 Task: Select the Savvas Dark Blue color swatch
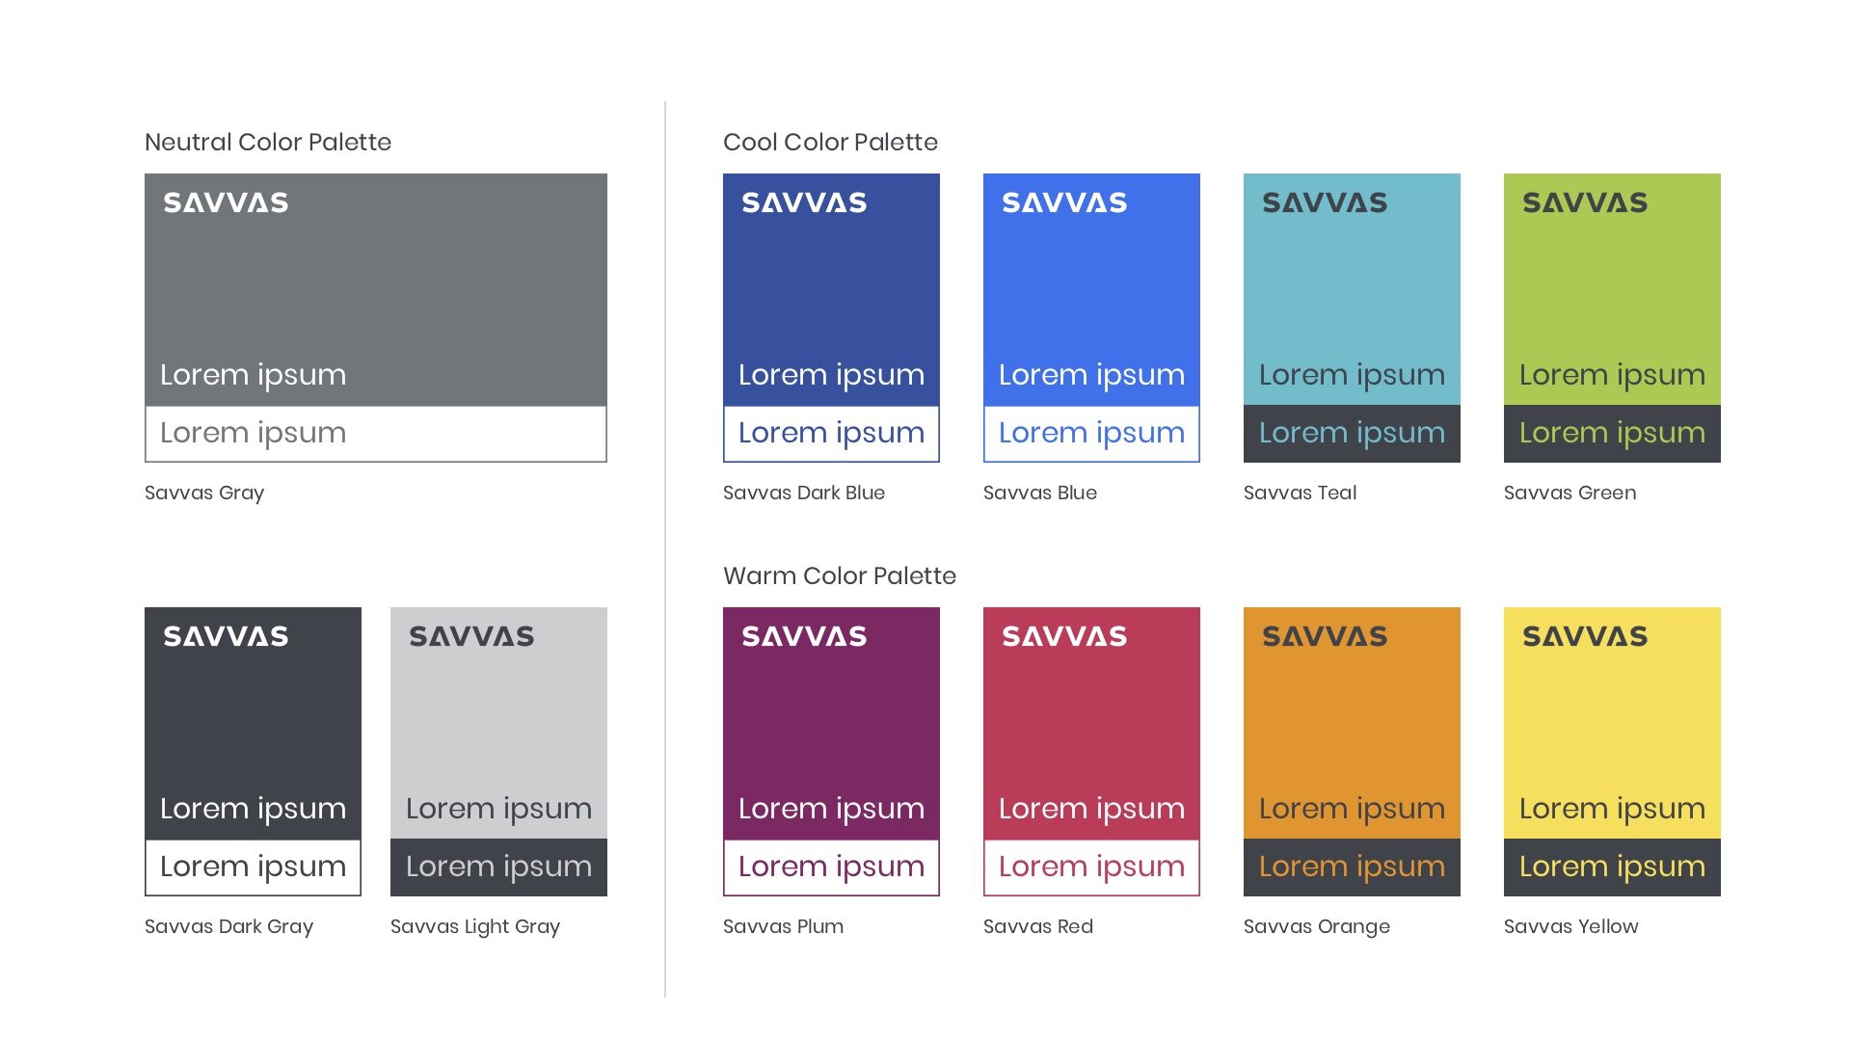coord(831,289)
